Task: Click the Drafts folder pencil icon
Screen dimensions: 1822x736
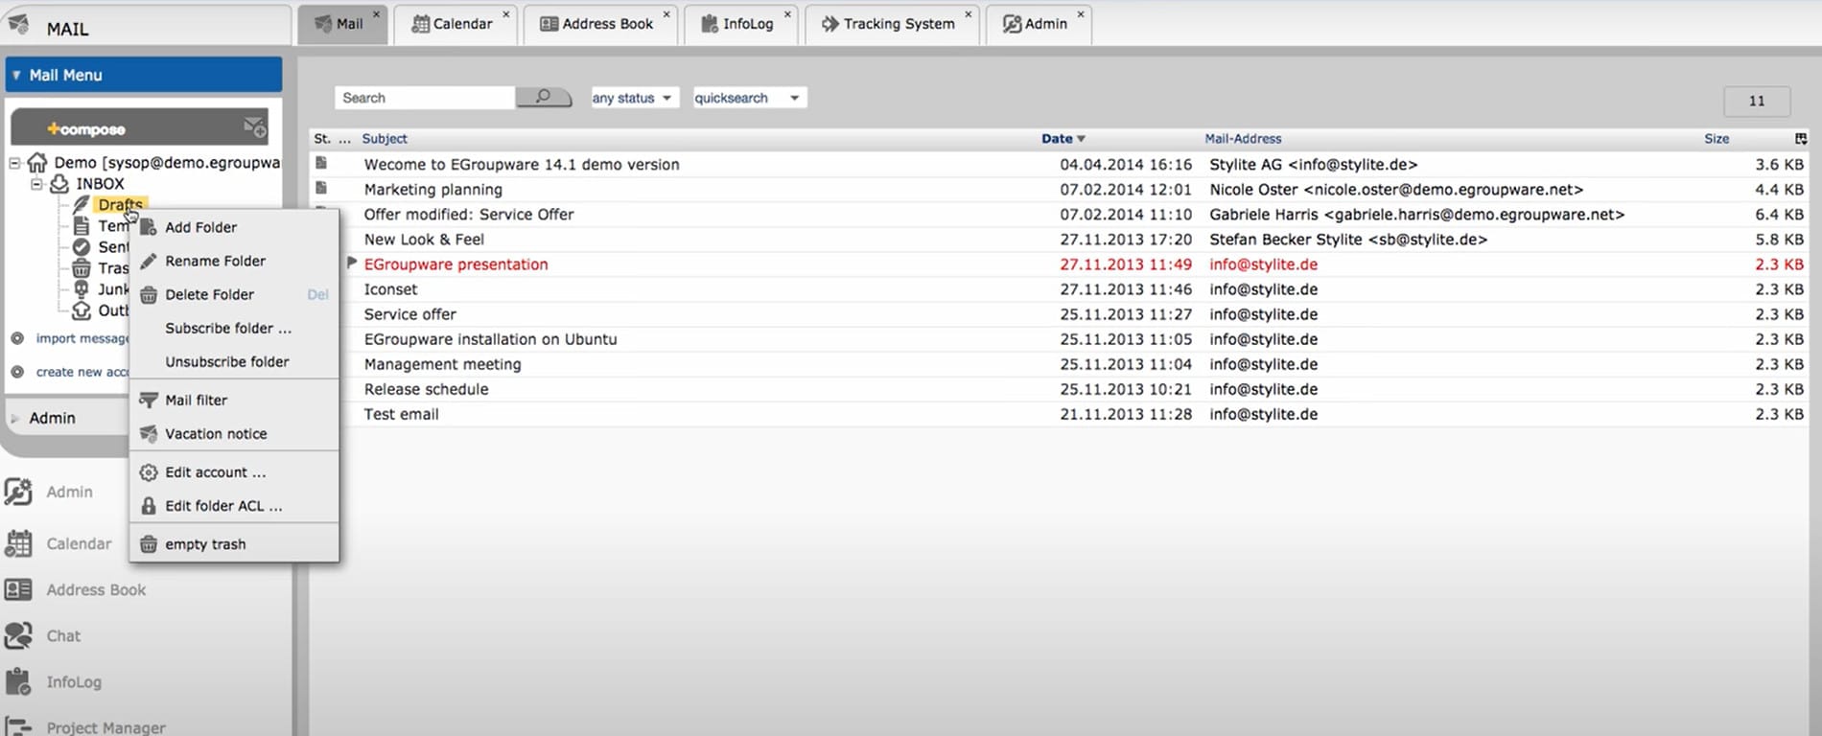Action: click(x=82, y=204)
